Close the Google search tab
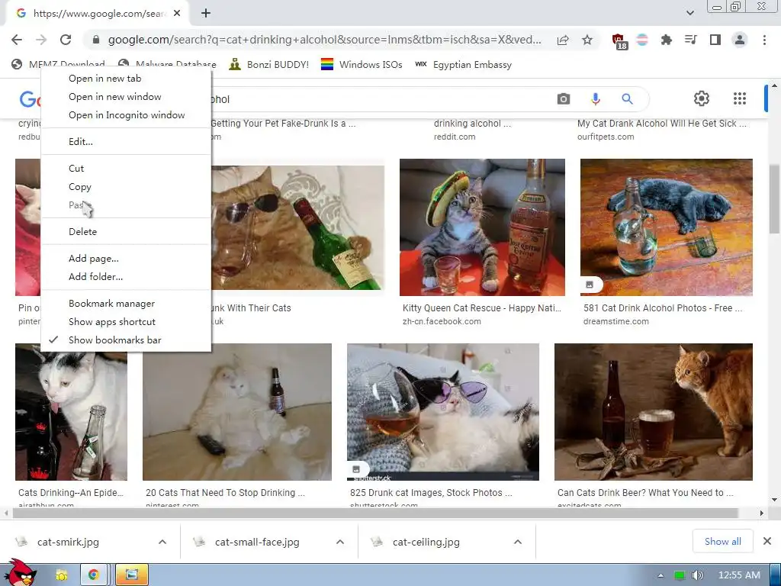Viewport: 781px width, 586px height. (177, 14)
